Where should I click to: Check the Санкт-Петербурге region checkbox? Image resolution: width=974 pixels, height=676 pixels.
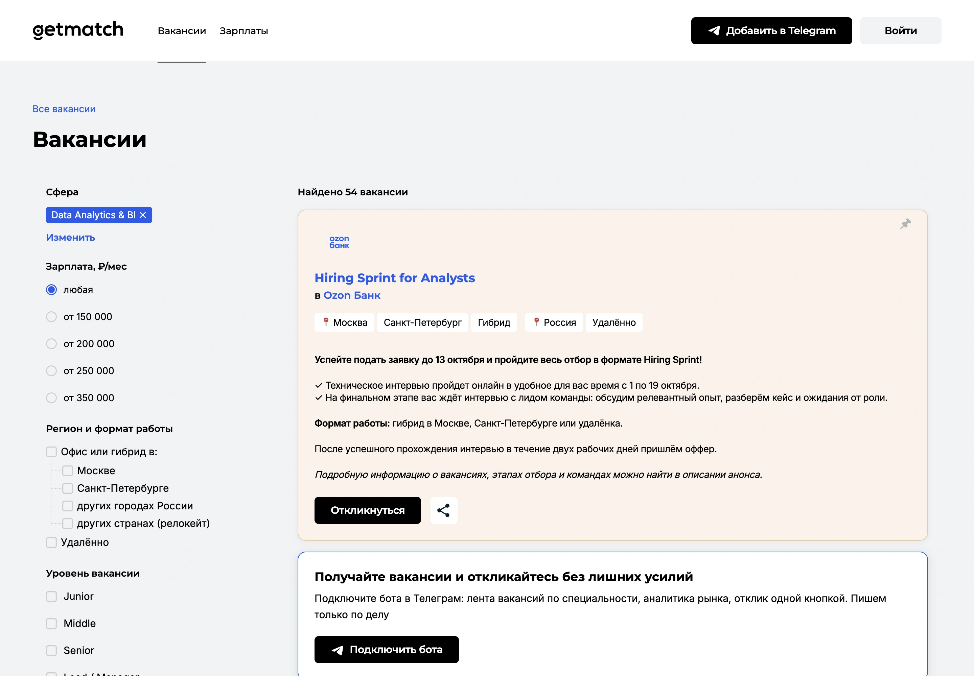67,488
